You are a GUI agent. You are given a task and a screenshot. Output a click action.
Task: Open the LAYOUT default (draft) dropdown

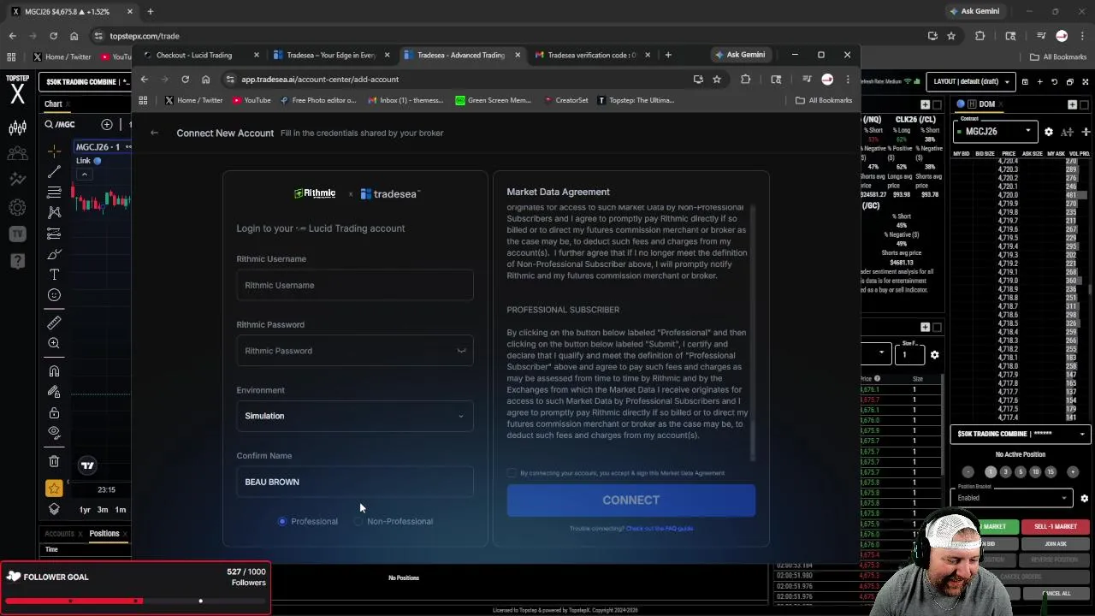[x=971, y=81]
